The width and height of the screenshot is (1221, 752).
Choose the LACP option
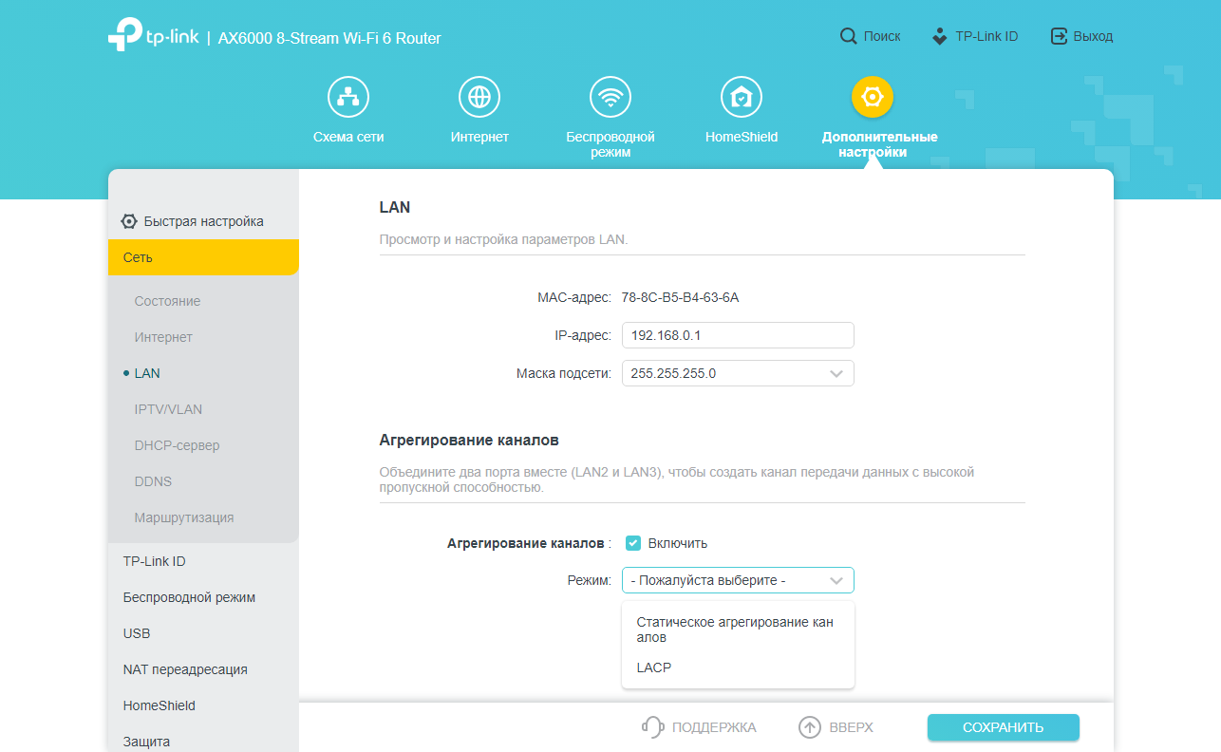click(x=738, y=667)
